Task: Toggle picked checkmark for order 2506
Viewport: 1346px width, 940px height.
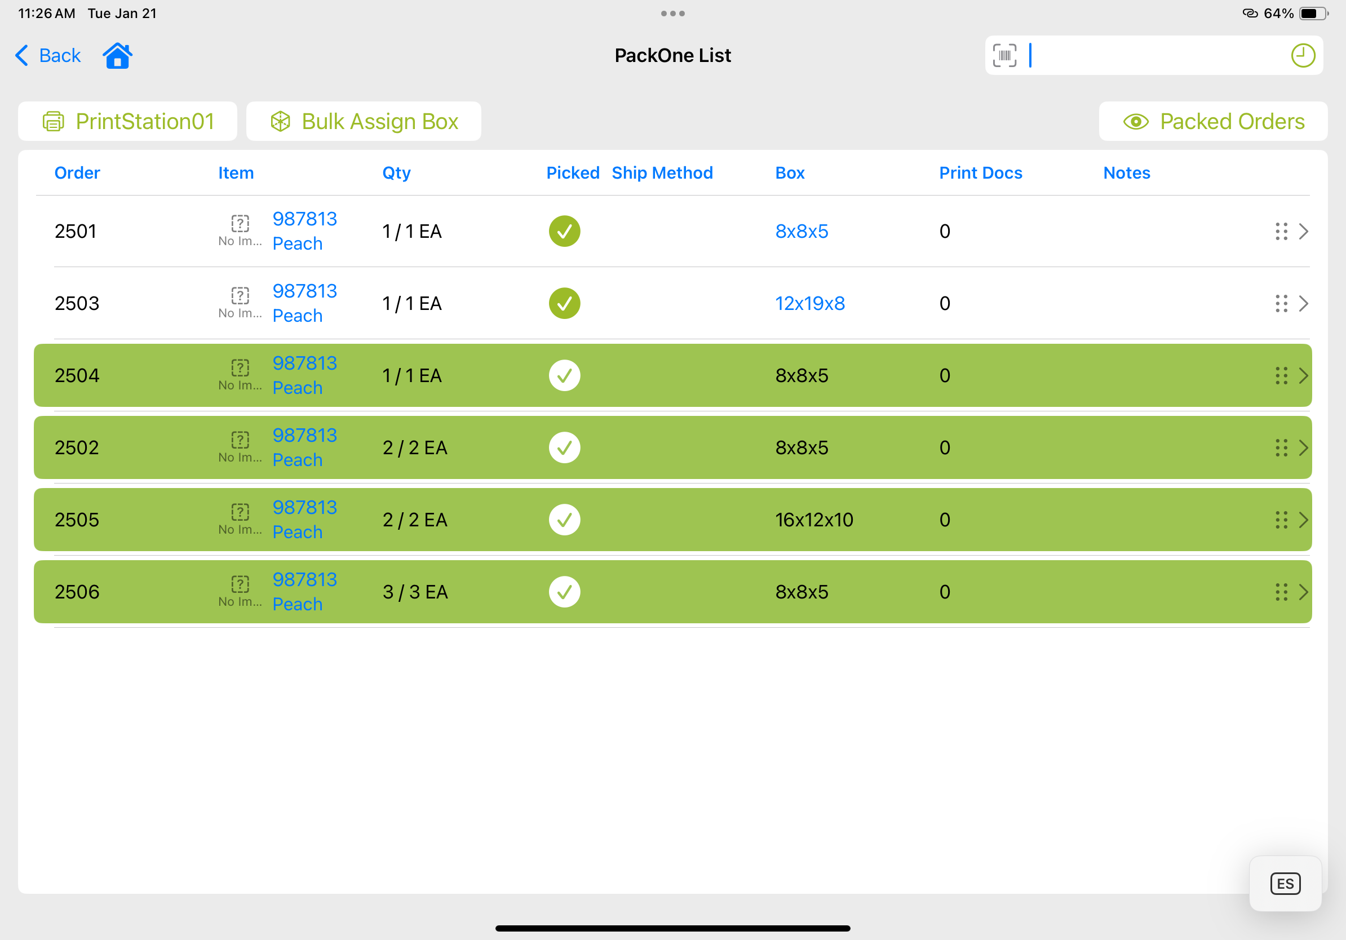Action: [x=564, y=592]
